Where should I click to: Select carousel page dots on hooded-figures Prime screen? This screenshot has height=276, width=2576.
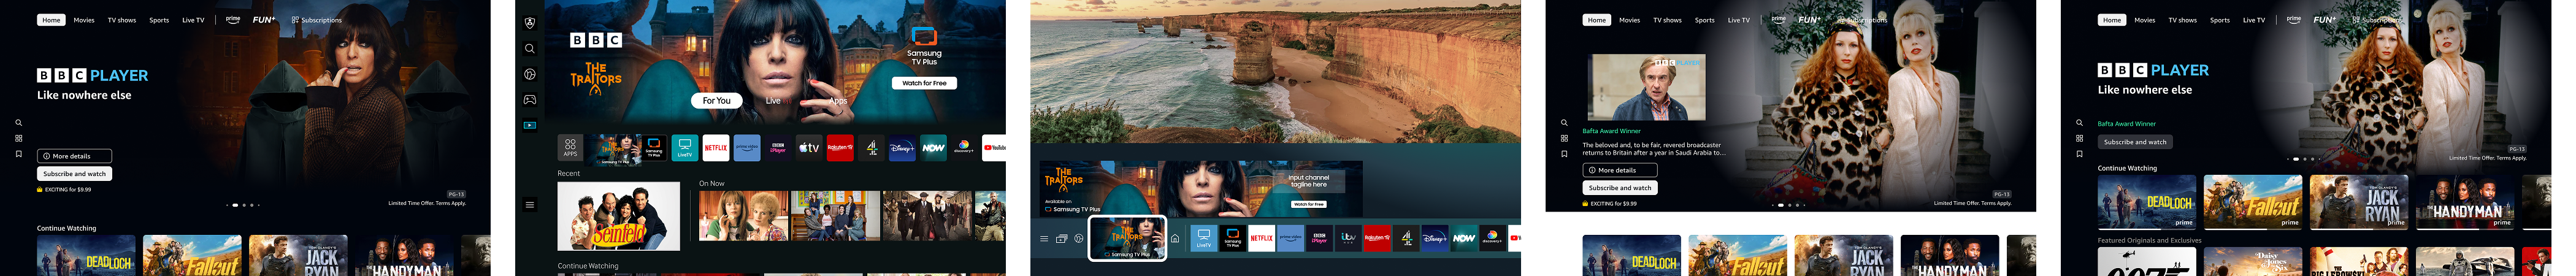tap(243, 205)
